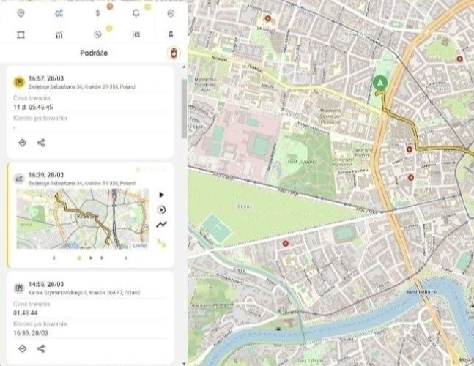Click the circular replay play icon
Viewport: 474px width, 366px height.
click(162, 209)
